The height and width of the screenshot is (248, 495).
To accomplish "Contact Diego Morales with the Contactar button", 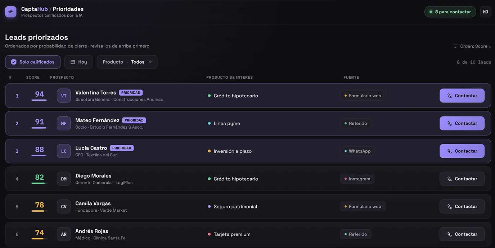I will (x=462, y=179).
